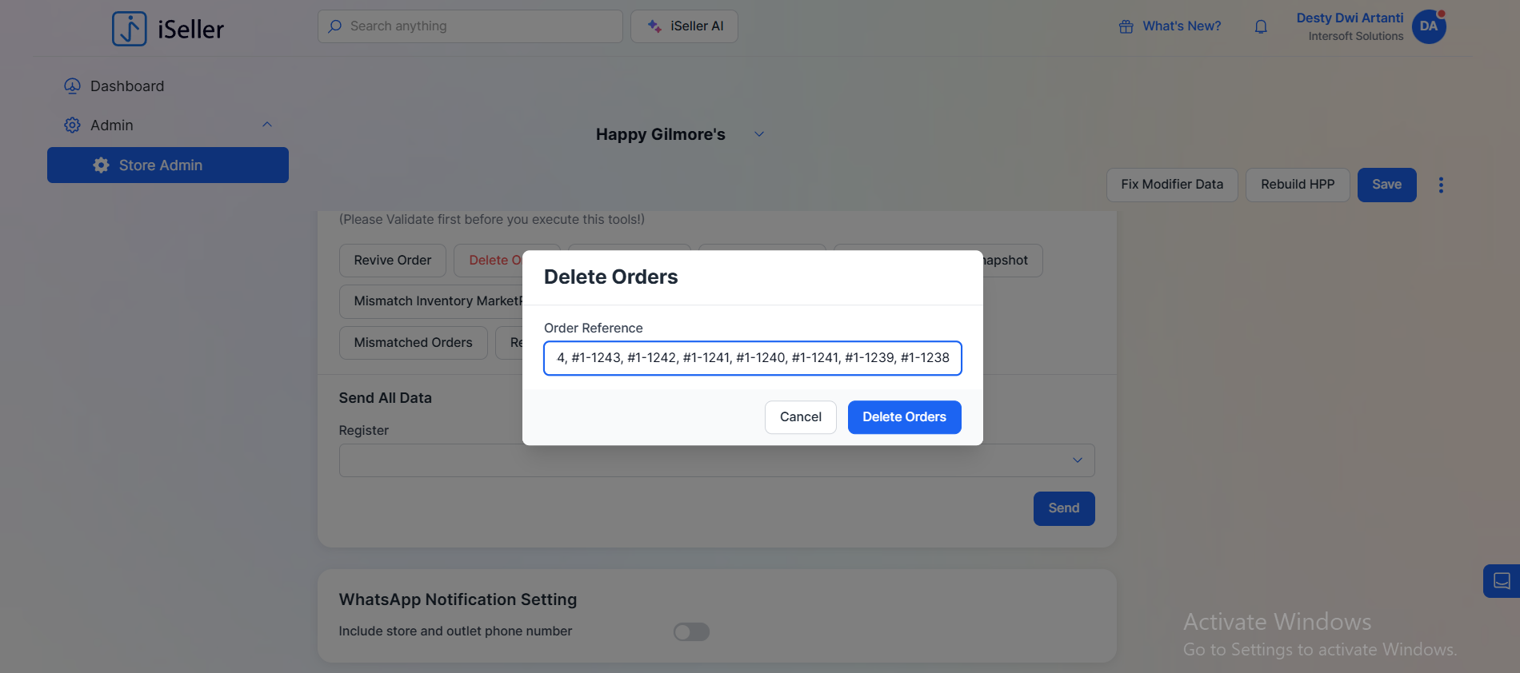
Task: Click the What's New gift icon
Action: (x=1126, y=26)
